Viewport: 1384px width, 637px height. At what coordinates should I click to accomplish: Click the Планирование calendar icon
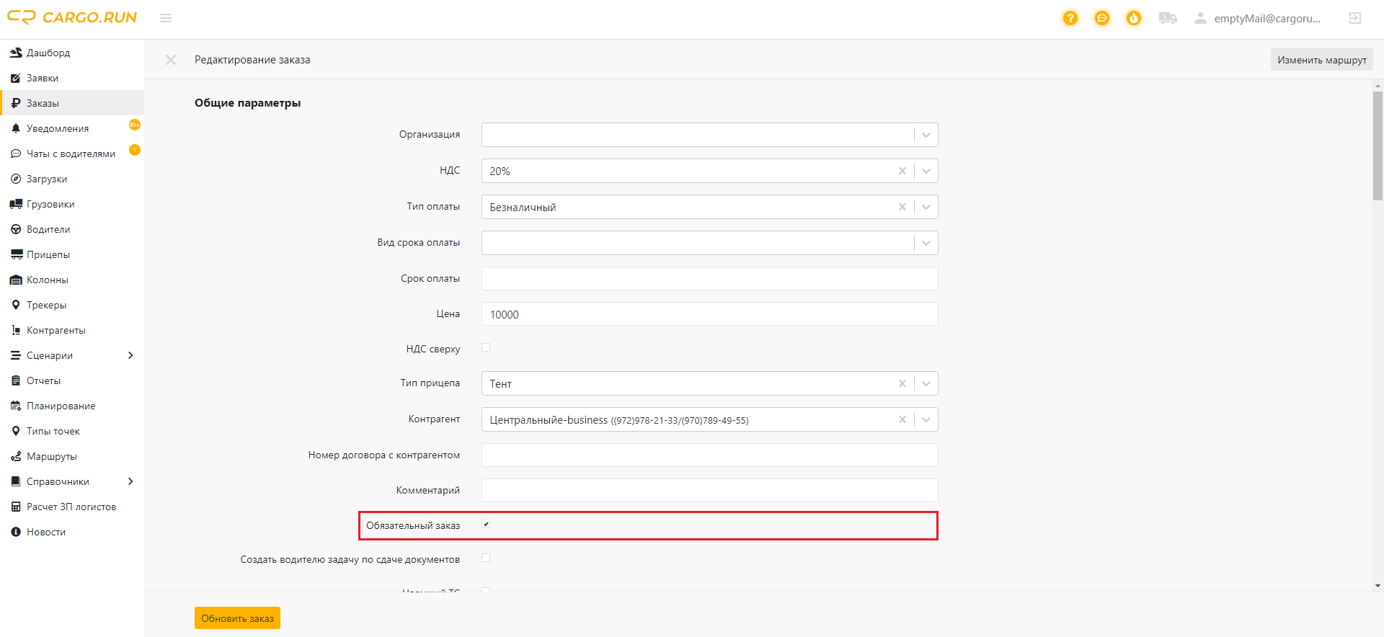tap(16, 406)
